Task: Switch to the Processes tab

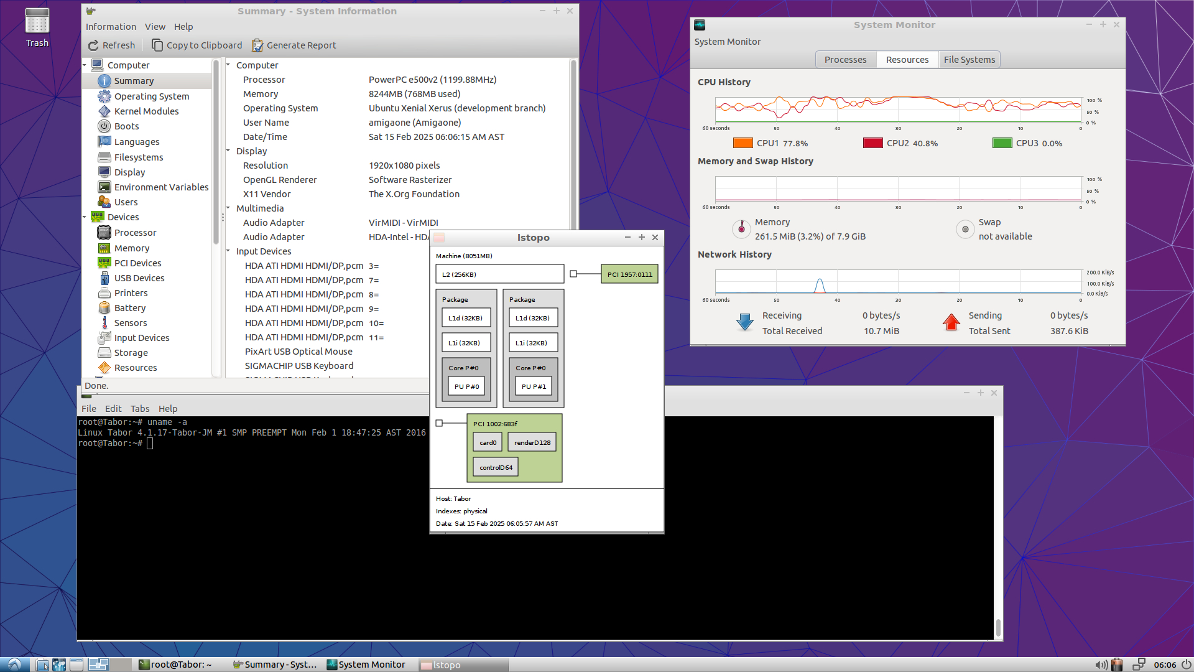Action: [845, 60]
